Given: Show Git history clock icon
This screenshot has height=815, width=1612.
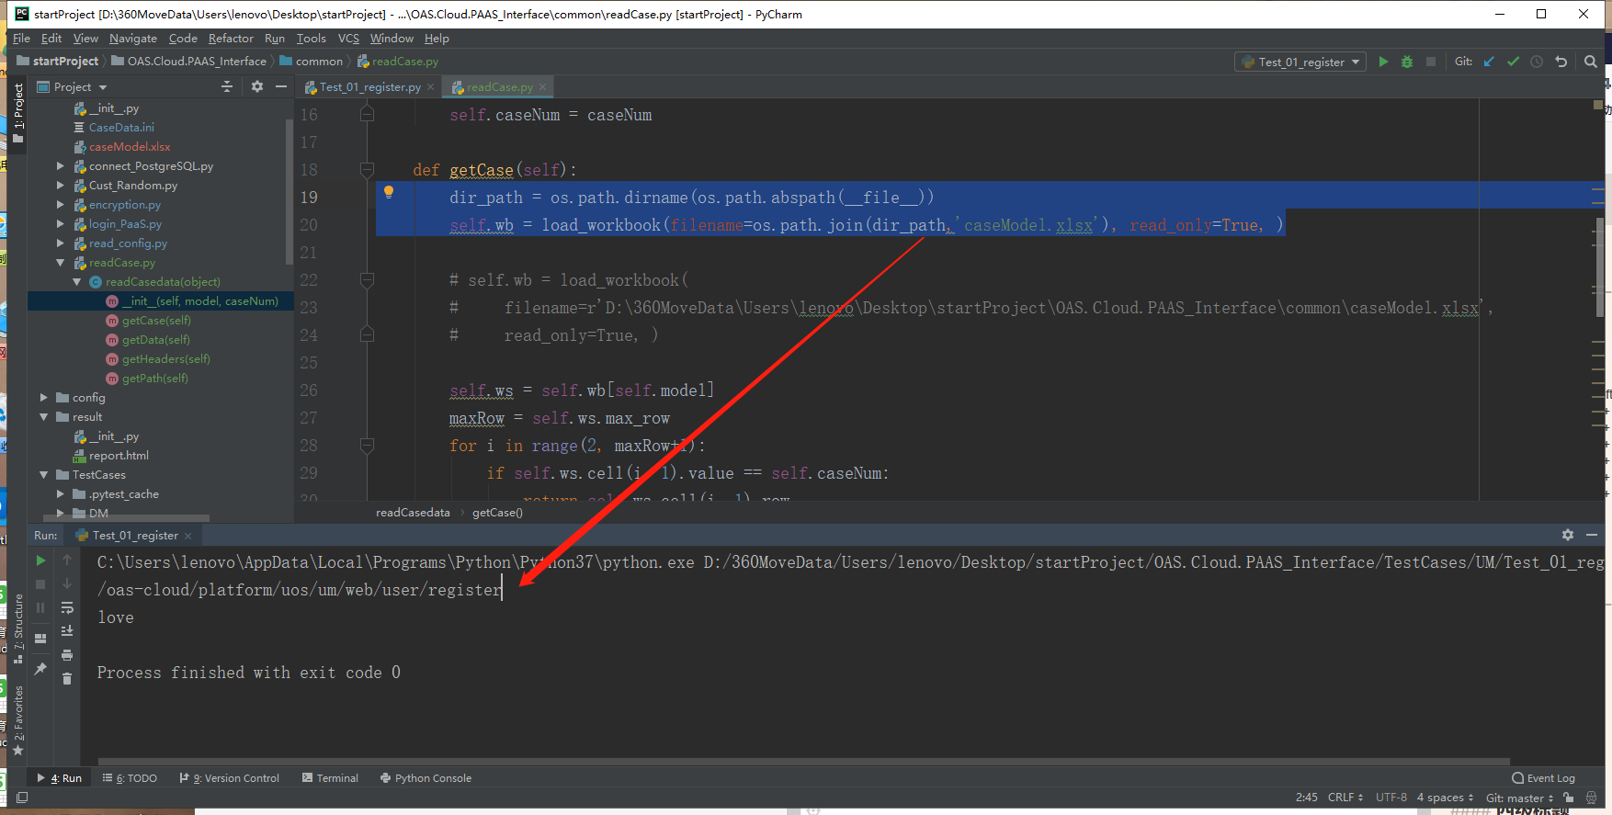Looking at the screenshot, I should point(1537,62).
